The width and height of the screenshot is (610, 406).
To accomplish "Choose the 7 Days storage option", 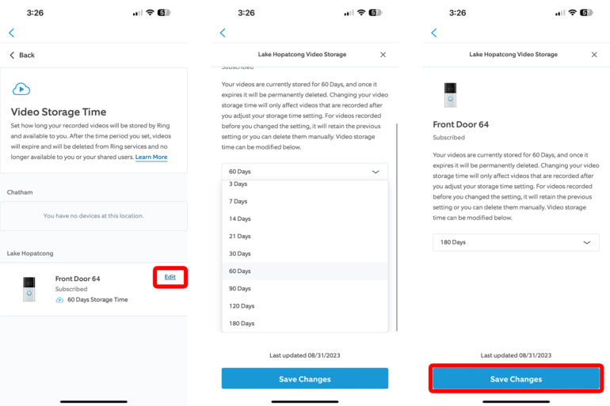I will coord(239,202).
